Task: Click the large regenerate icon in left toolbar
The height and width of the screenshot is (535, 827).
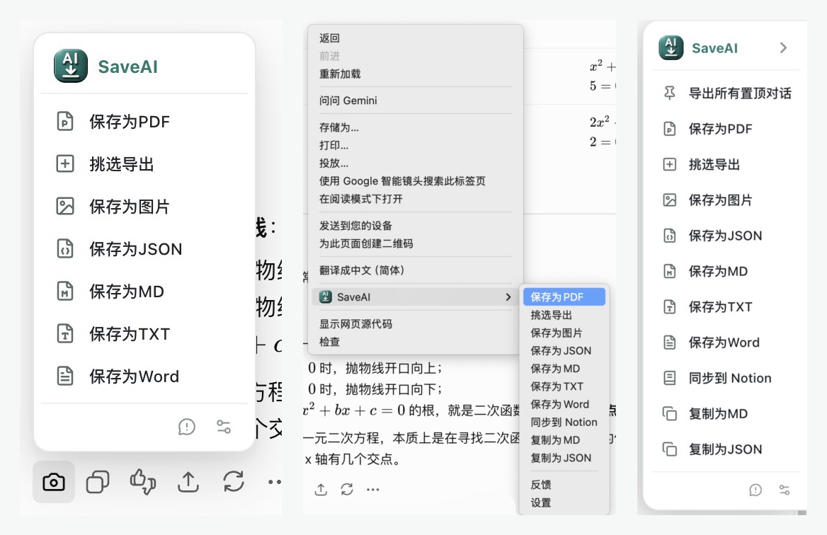Action: [234, 482]
